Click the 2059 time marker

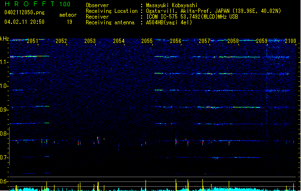[262, 41]
